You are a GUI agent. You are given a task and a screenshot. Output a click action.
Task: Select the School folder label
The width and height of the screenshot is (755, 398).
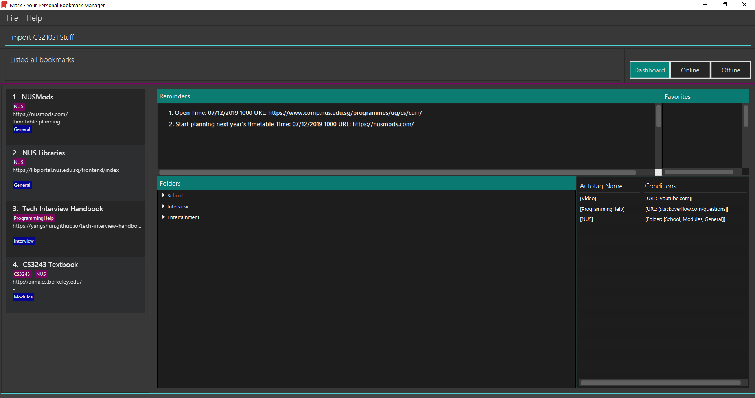pyautogui.click(x=175, y=195)
